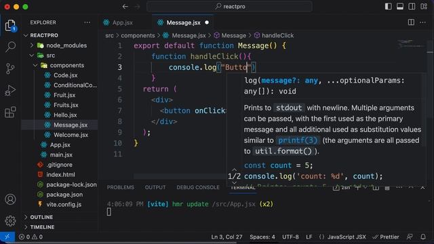Open package-lock.json in the explorer
Viewport: 434px width, 244px height.
[71, 185]
